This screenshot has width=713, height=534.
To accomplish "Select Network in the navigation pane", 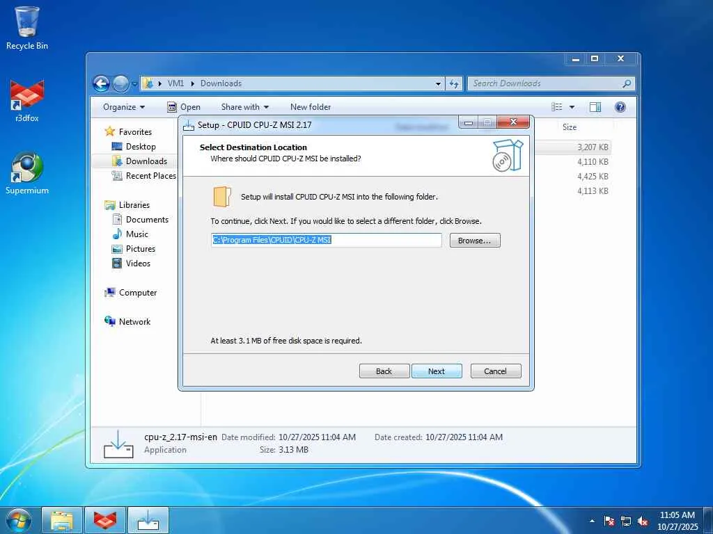I will pos(134,322).
